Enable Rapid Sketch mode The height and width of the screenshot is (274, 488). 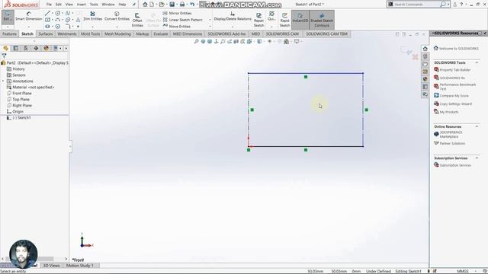point(284,20)
